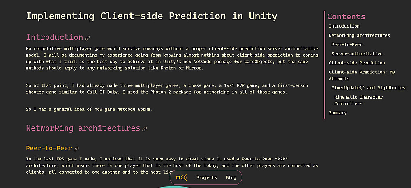The width and height of the screenshot is (411, 188).
Task: Select FixedUpdate() and Rigidbodies in Contents
Action: (368, 88)
